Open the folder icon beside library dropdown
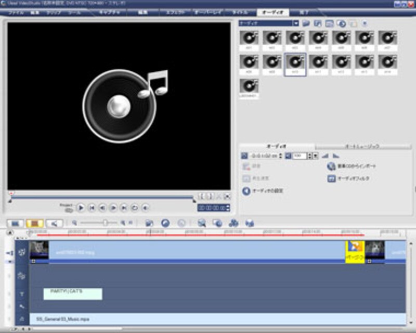 click(x=306, y=23)
